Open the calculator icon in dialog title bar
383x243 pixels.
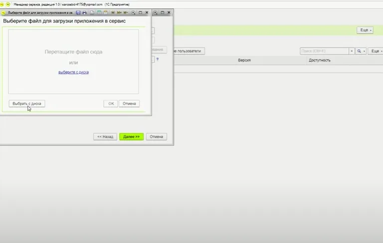coord(99,12)
